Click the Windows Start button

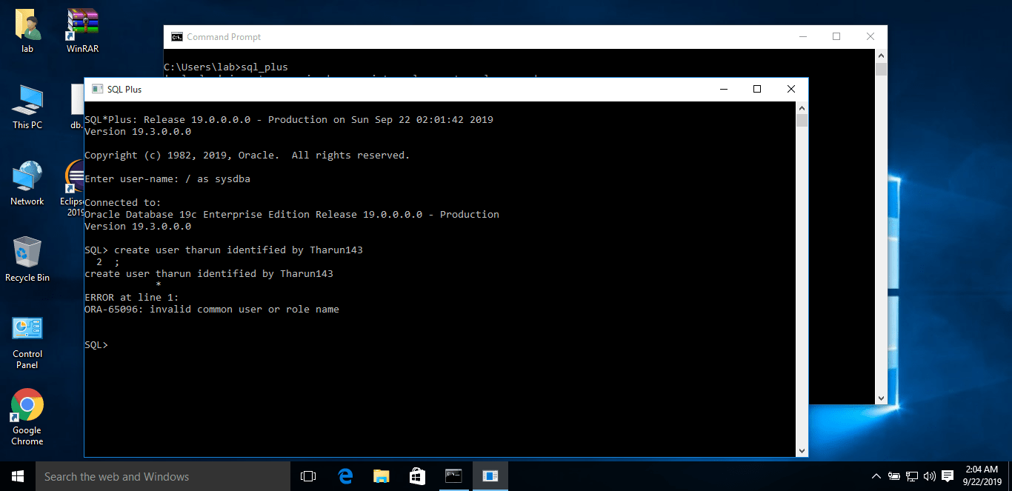(x=16, y=476)
